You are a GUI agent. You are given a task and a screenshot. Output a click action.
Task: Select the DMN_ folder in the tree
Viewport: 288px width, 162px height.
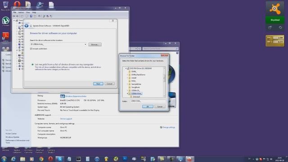pos(134,72)
